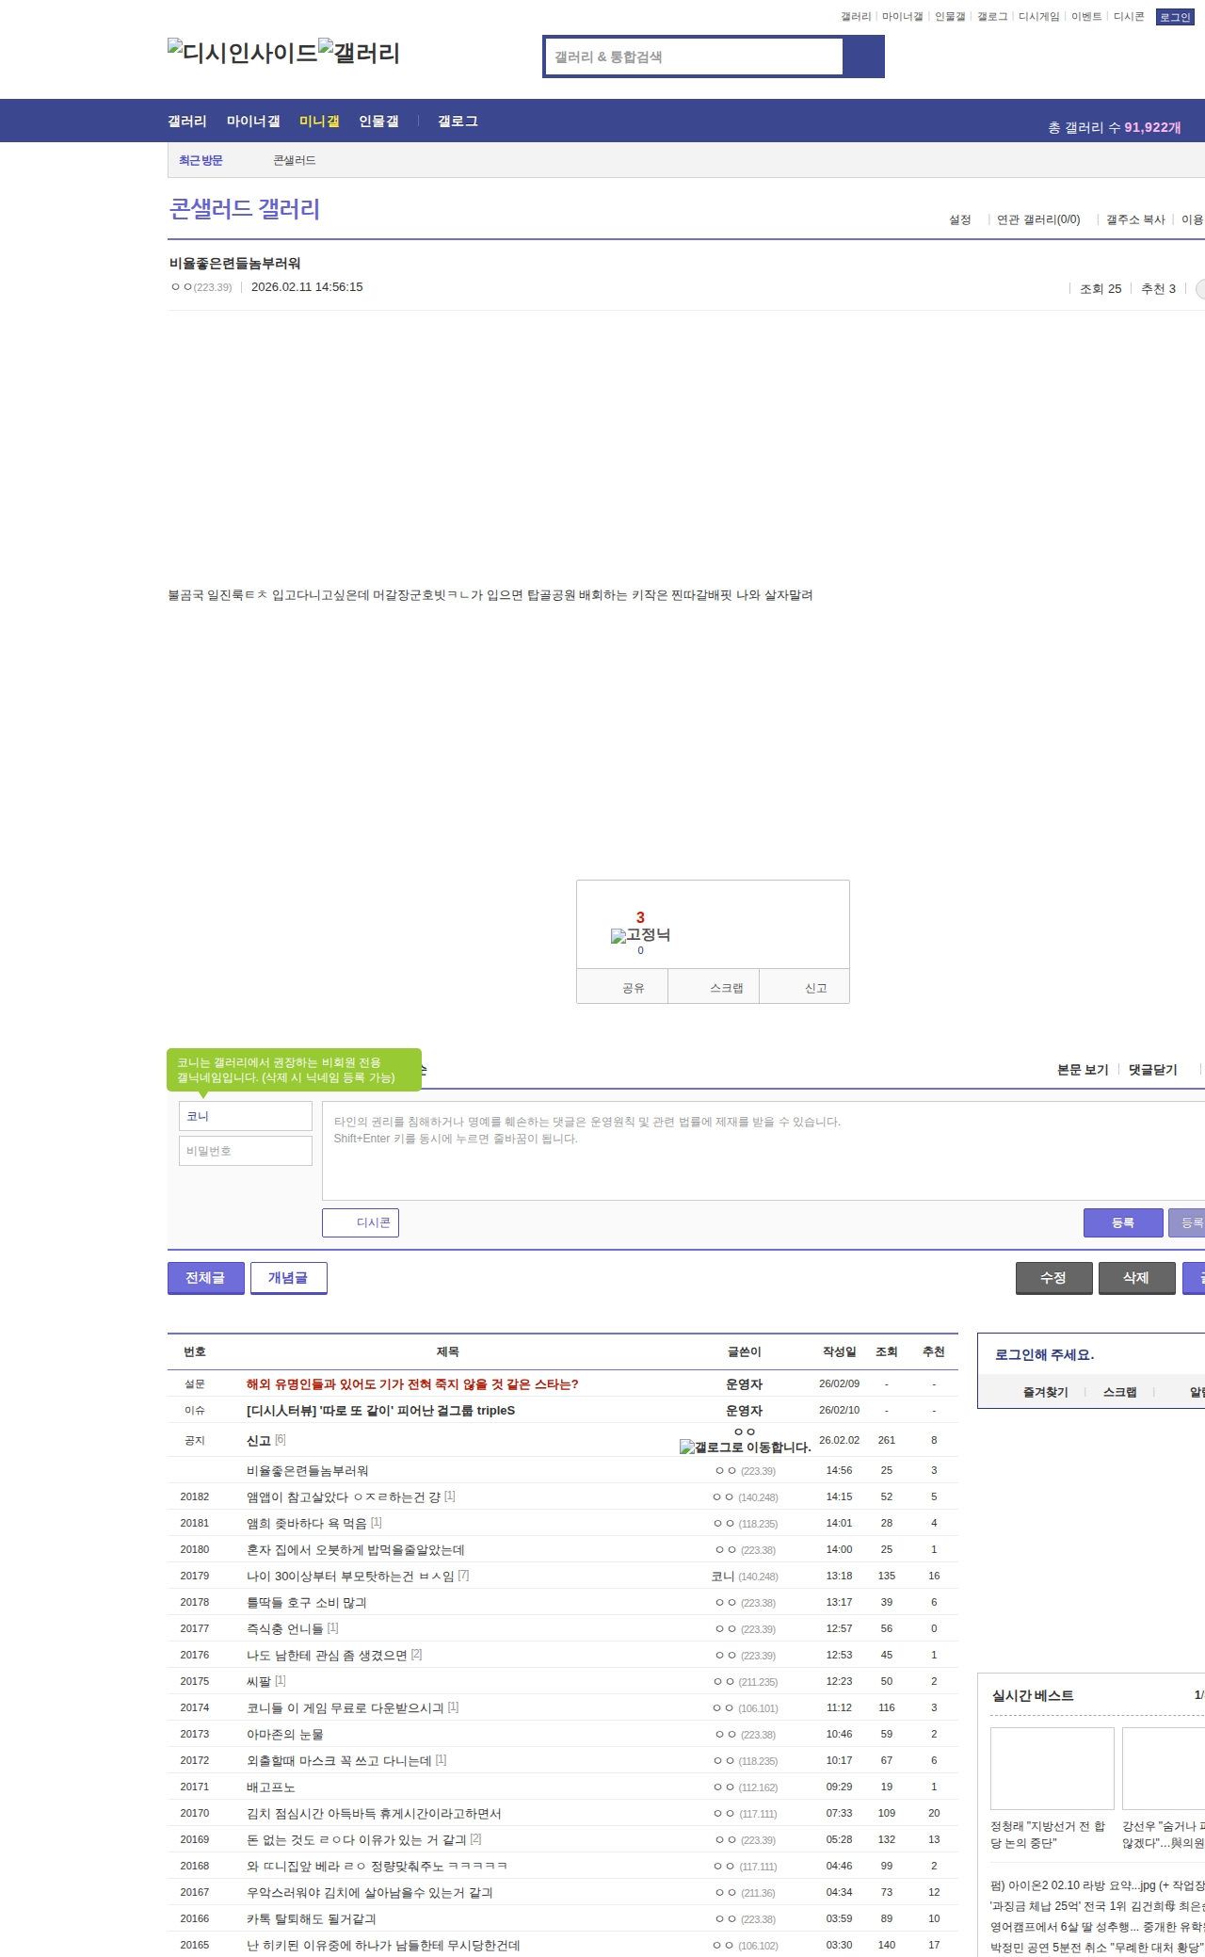This screenshot has height=1957, width=1205.
Task: Open 즐겨찾기 tab in login panel
Action: point(1046,1392)
